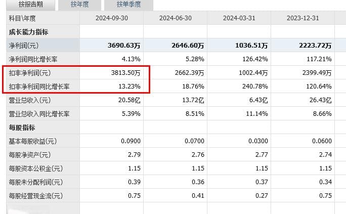Viewport: 346px width, 214px height.
Task: Select revenue cell 20.58亿
Action: 129,100
